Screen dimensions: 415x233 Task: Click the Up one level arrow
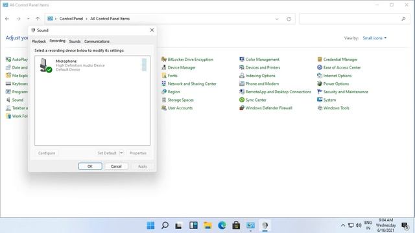coord(38,19)
